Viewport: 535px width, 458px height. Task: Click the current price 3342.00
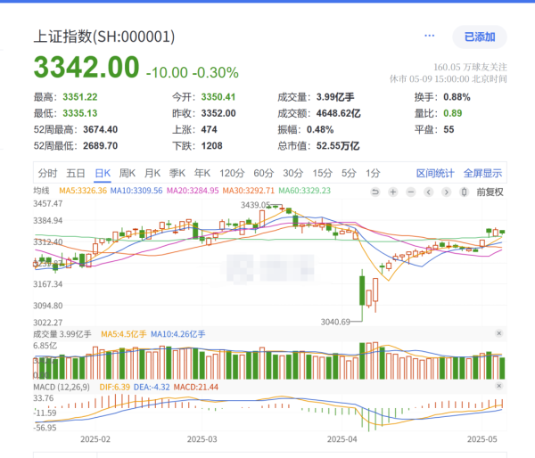point(86,67)
